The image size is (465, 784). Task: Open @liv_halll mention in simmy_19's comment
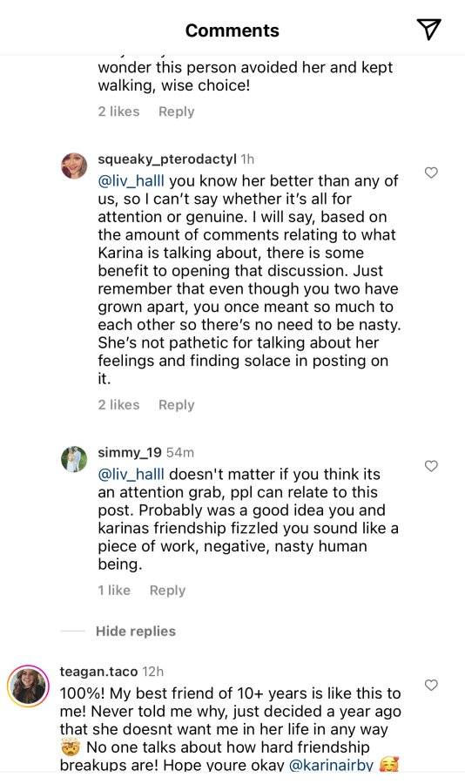[131, 474]
